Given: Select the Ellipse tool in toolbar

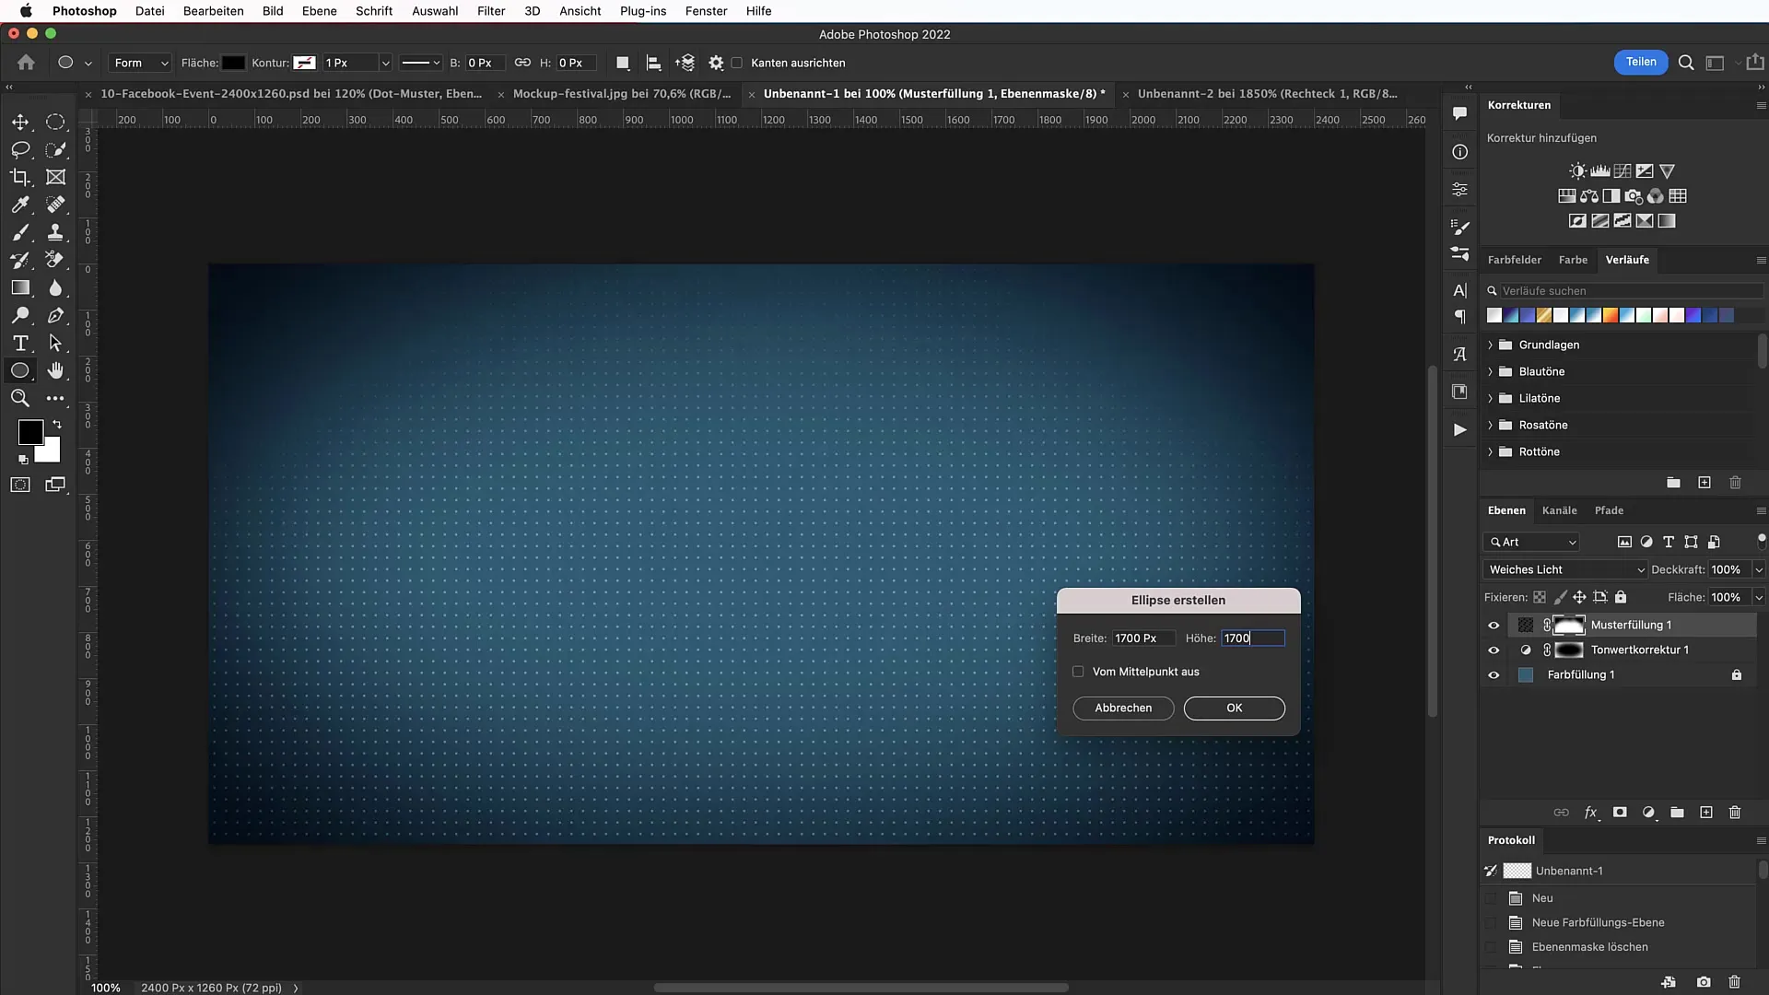Looking at the screenshot, I should [20, 370].
